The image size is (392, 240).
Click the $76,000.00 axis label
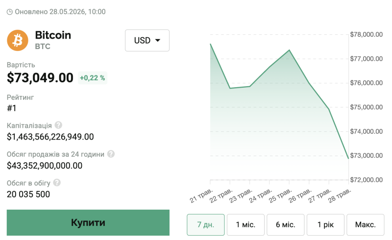(x=366, y=83)
